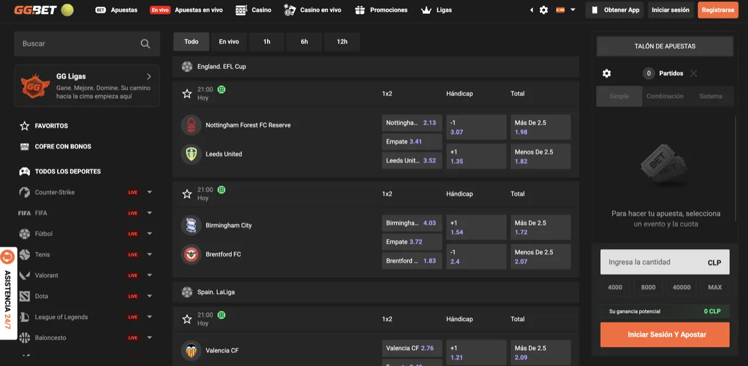This screenshot has height=366, width=748.
Task: Open the language dropdown arrow
Action: (x=573, y=10)
